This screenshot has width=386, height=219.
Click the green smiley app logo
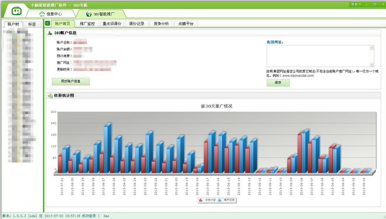[16, 11]
